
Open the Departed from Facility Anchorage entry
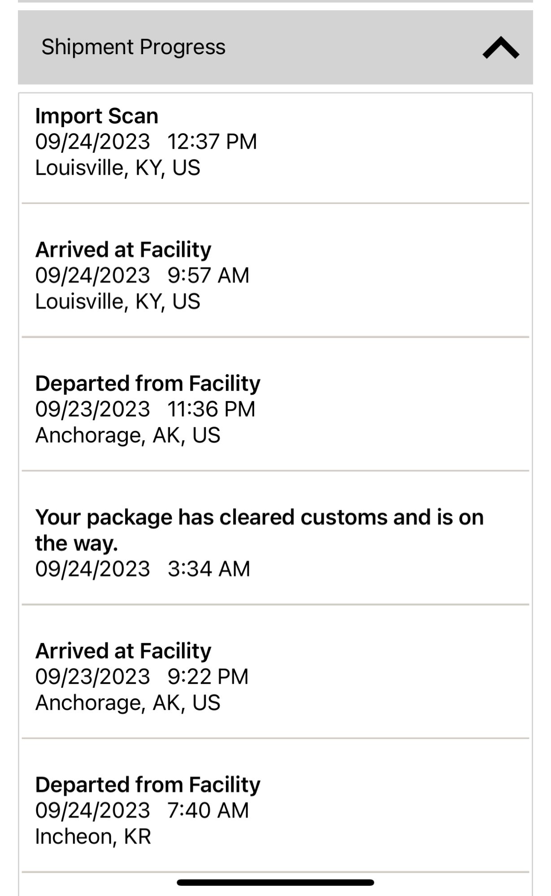point(148,383)
